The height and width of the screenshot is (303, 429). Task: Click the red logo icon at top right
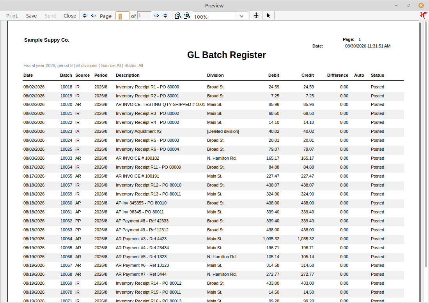424,15
